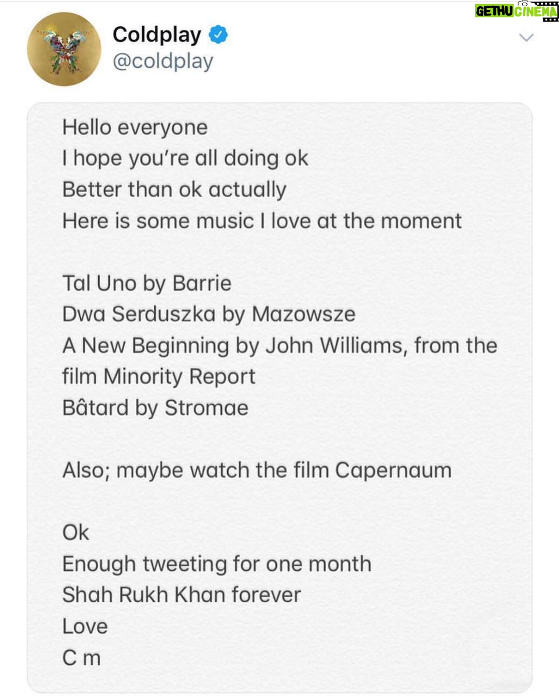Open the Coldplay display name link

157,35
